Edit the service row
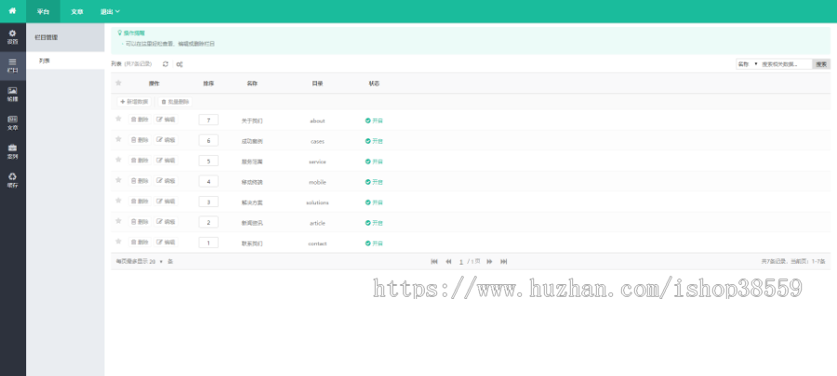The image size is (837, 376). [x=166, y=161]
